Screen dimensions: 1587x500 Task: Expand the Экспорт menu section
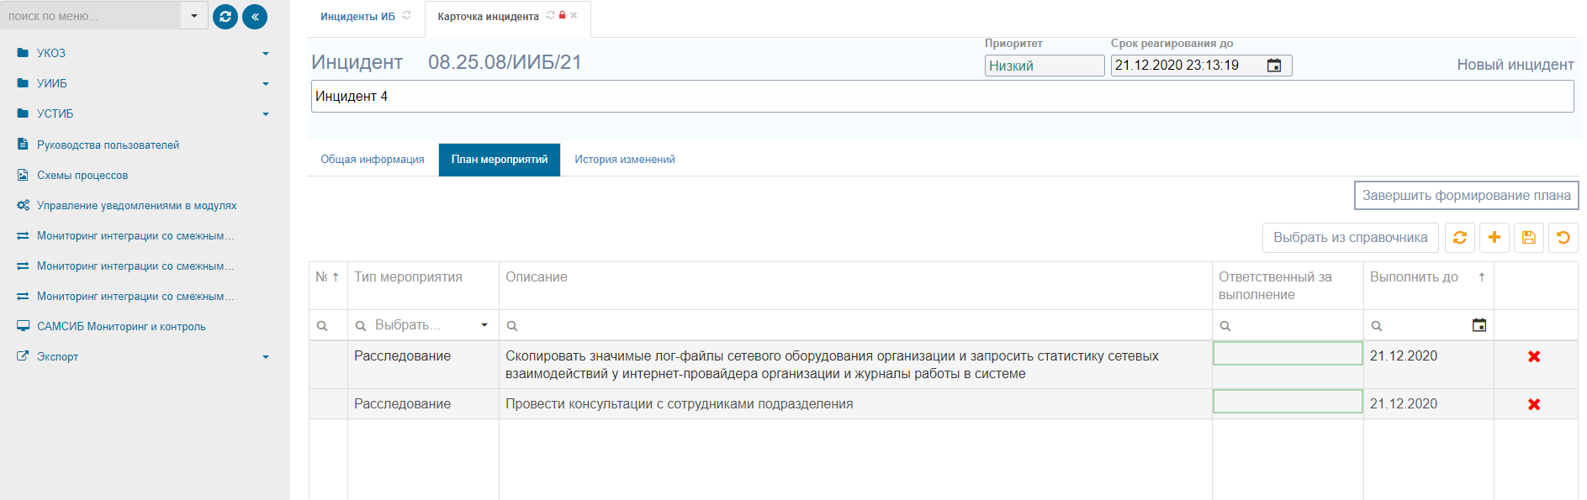tap(266, 356)
